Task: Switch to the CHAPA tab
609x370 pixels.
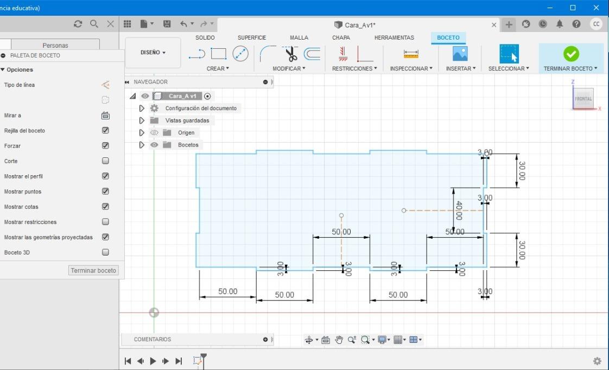Action: (x=341, y=37)
